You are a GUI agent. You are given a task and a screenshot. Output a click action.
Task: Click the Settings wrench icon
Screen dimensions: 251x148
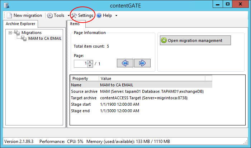(x=74, y=15)
